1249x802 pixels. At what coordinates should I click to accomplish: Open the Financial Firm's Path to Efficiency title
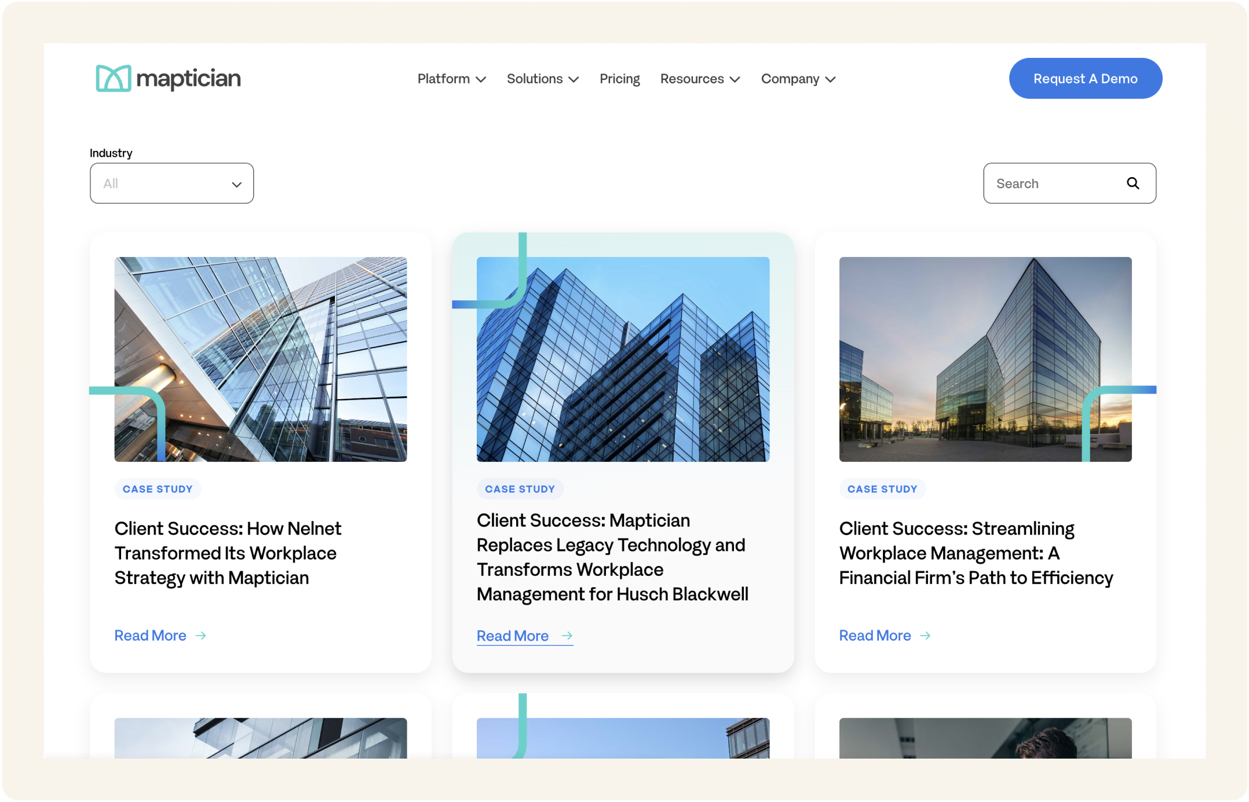pos(976,553)
